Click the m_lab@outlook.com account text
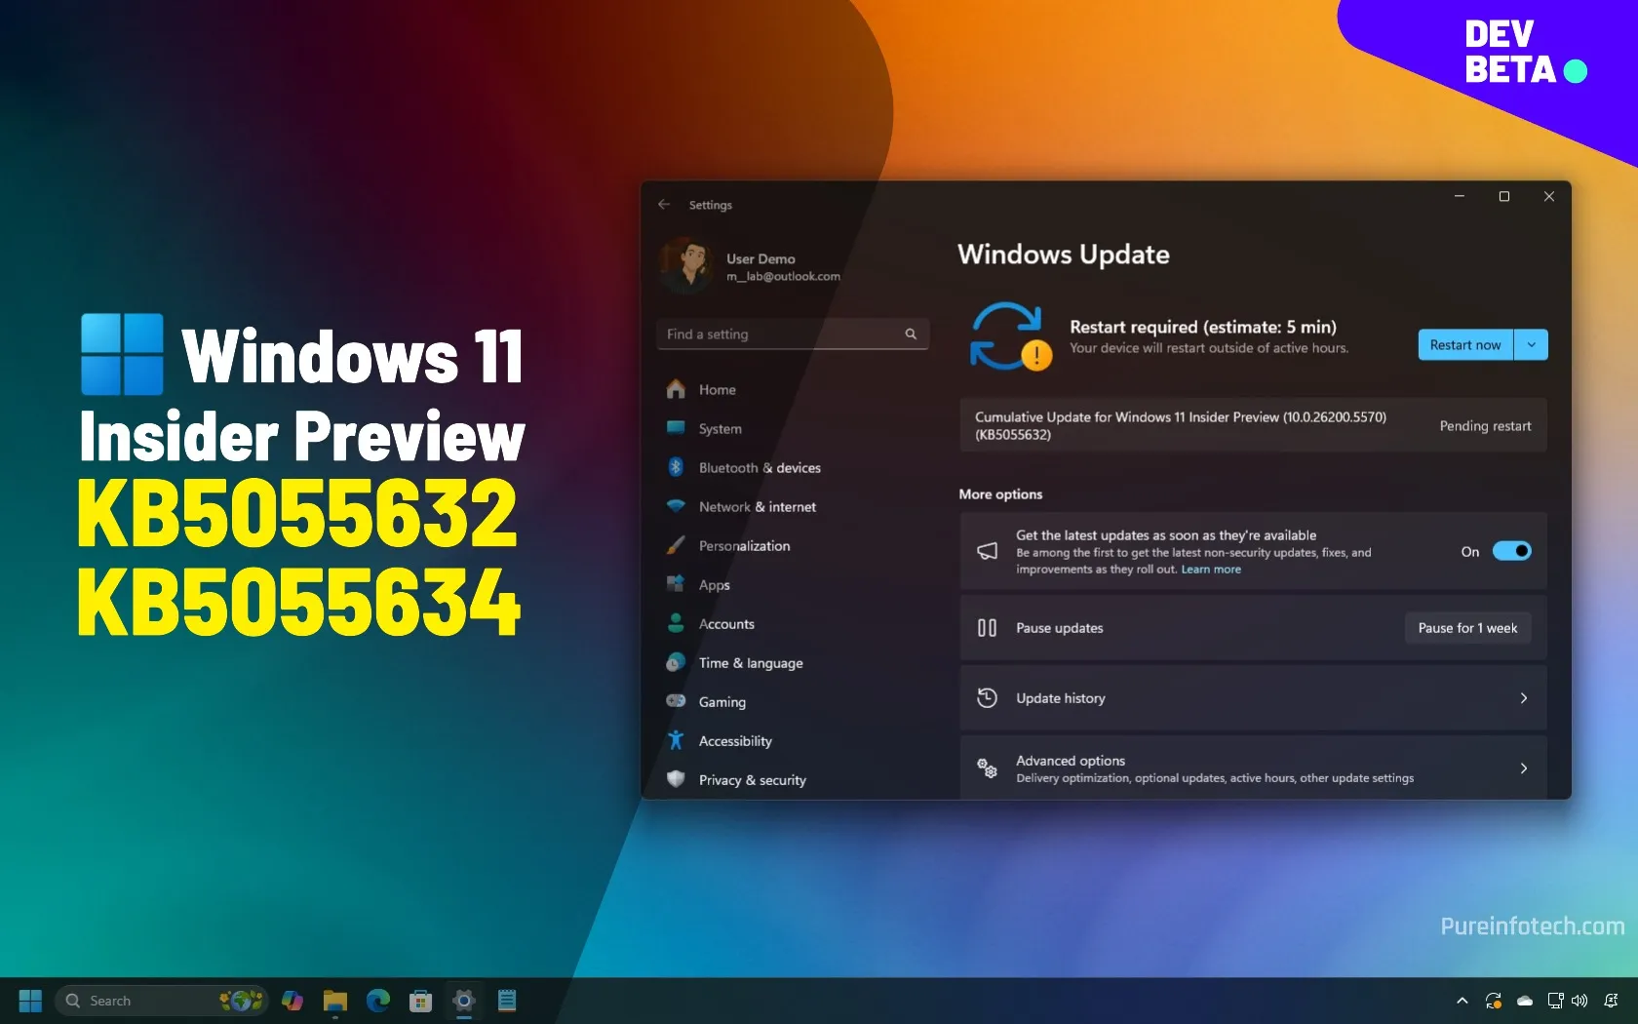1638x1024 pixels. pyautogui.click(x=783, y=277)
